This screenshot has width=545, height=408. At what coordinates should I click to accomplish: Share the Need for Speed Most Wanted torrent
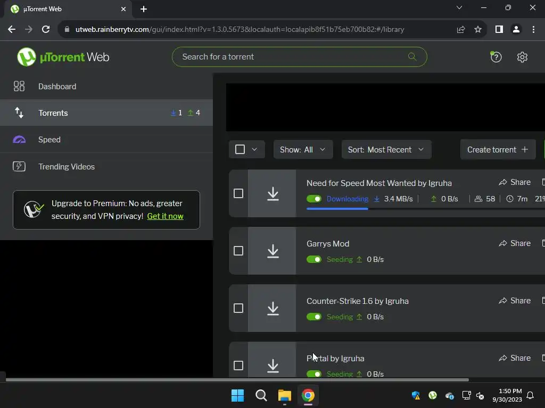point(515,182)
